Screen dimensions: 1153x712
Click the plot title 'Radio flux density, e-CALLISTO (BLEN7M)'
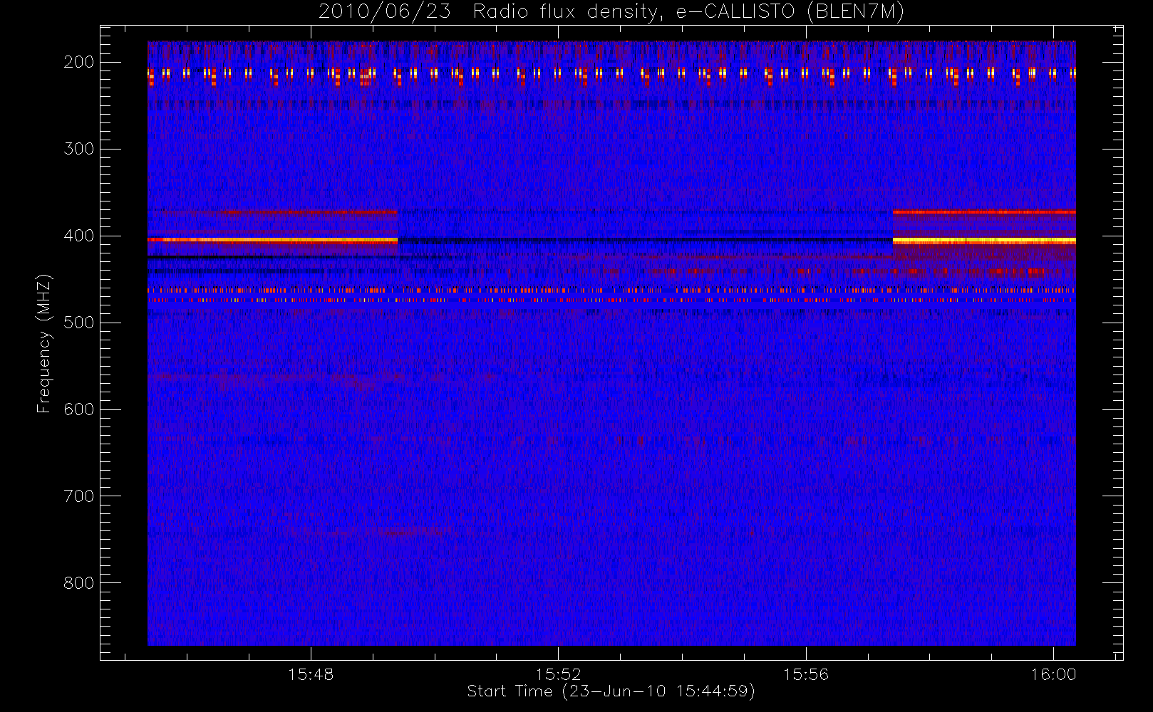[688, 12]
